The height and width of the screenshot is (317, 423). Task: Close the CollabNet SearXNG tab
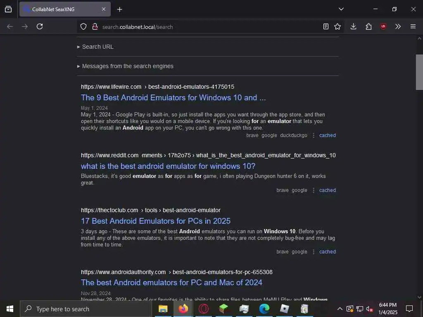point(104,9)
